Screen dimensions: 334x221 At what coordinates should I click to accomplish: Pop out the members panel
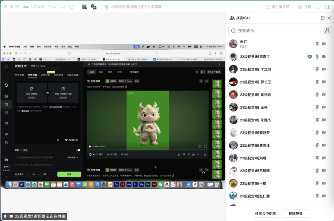pos(323,18)
